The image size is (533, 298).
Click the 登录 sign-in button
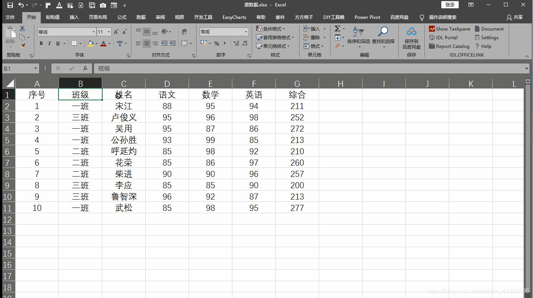coord(450,5)
